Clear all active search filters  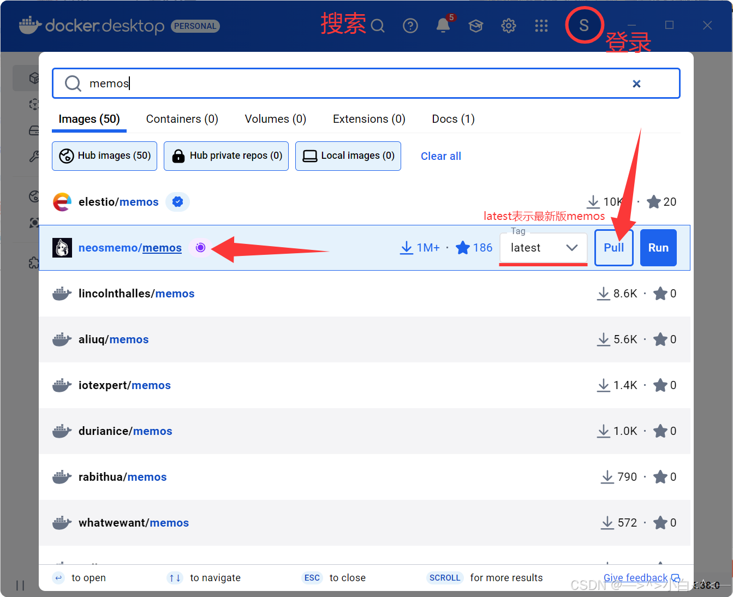pyautogui.click(x=440, y=156)
